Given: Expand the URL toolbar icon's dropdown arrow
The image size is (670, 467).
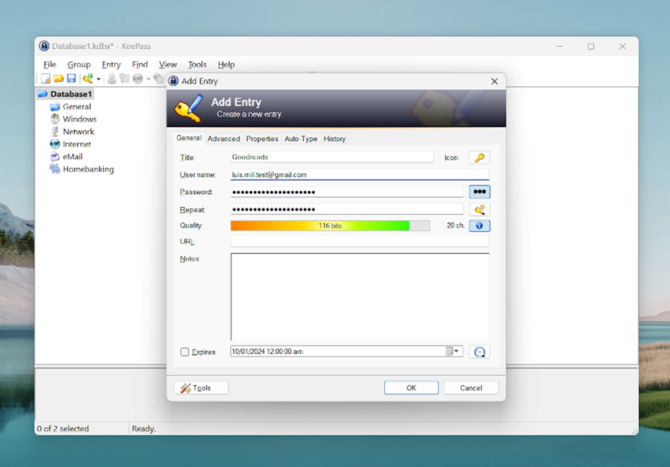Looking at the screenshot, I should click(x=149, y=78).
